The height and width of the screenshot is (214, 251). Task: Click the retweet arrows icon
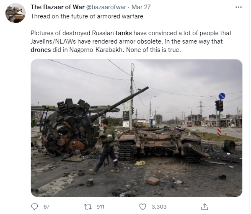(88, 206)
